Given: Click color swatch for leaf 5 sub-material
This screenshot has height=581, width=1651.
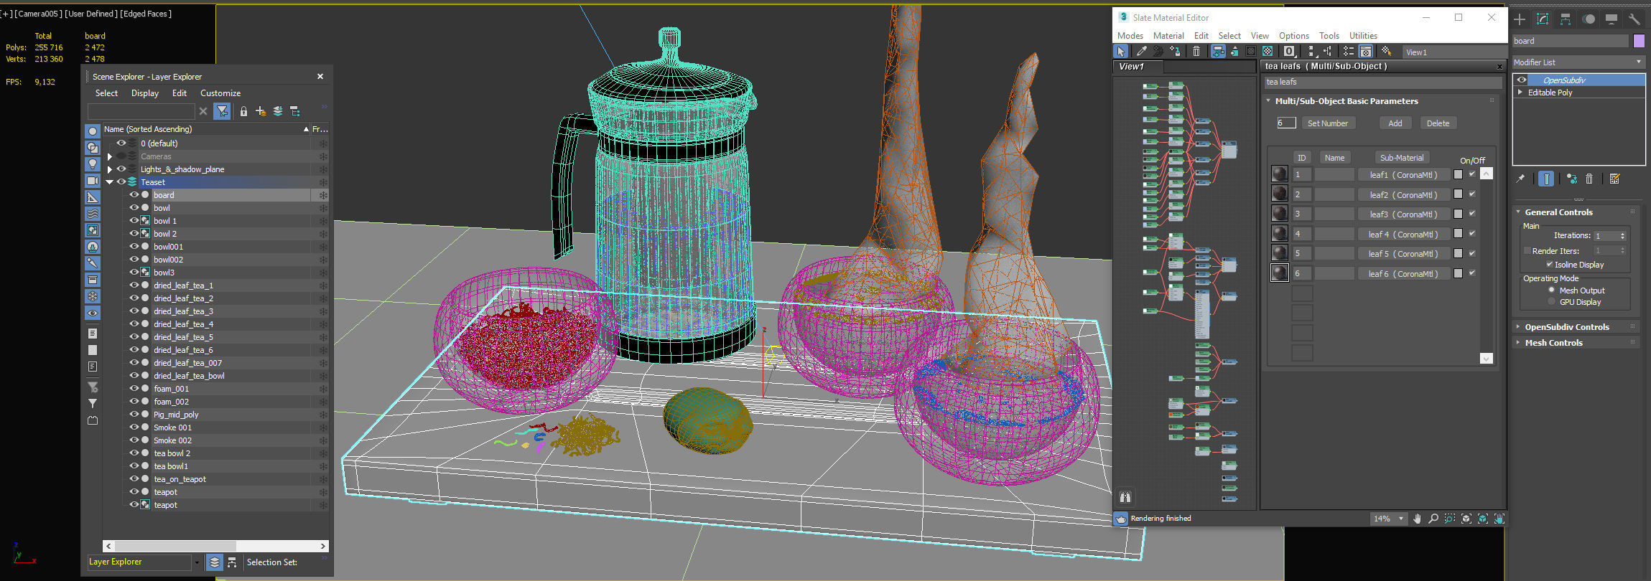Looking at the screenshot, I should click(x=1458, y=253).
